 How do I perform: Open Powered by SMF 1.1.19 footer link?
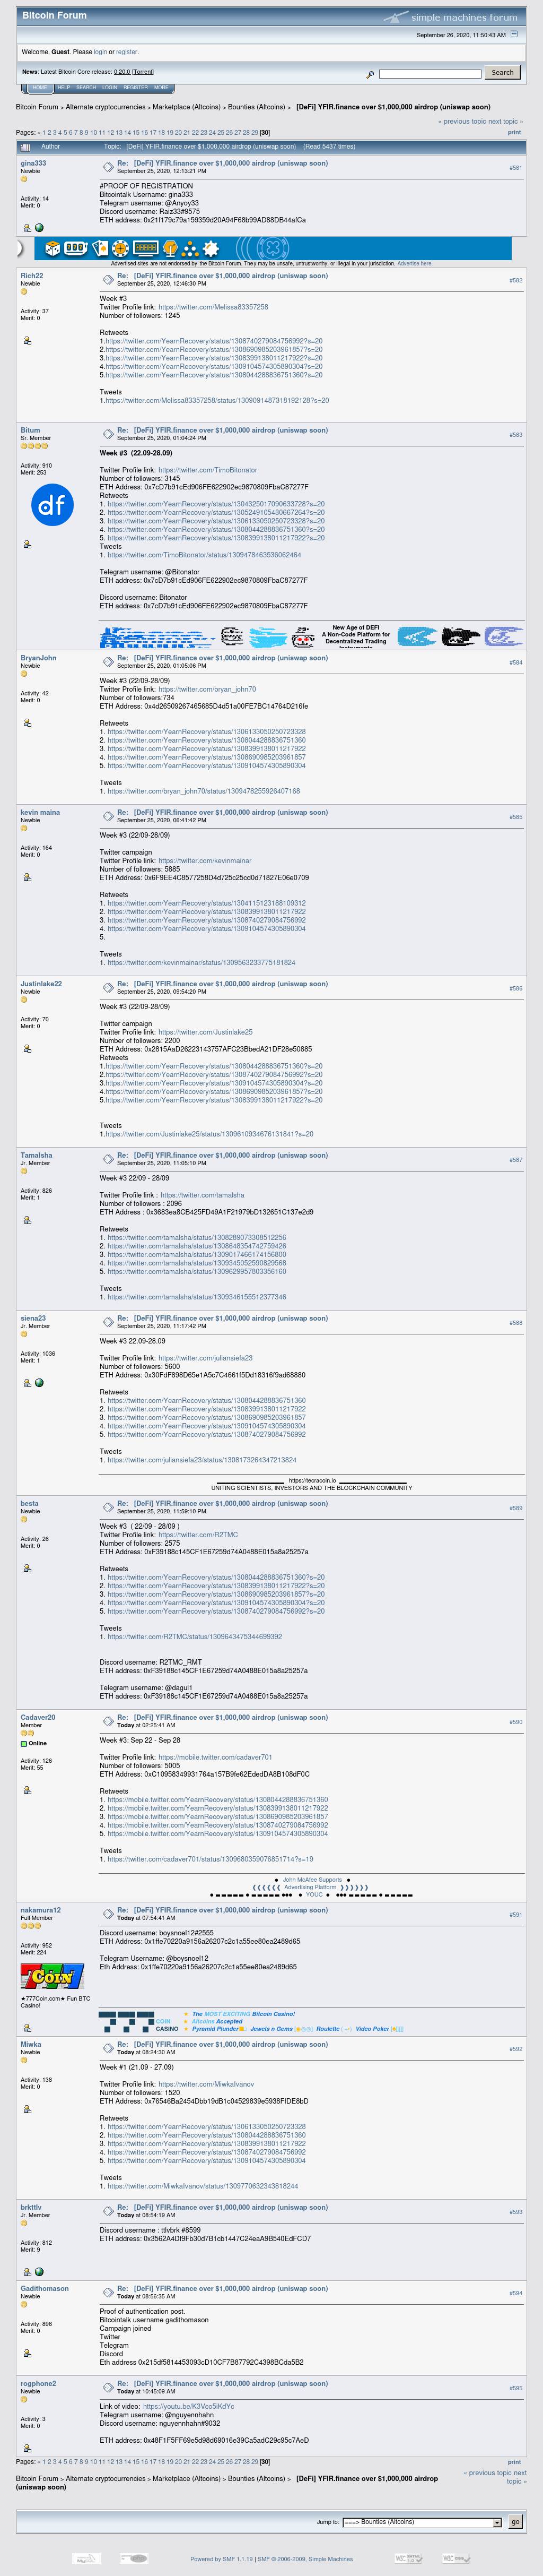(x=222, y=2559)
